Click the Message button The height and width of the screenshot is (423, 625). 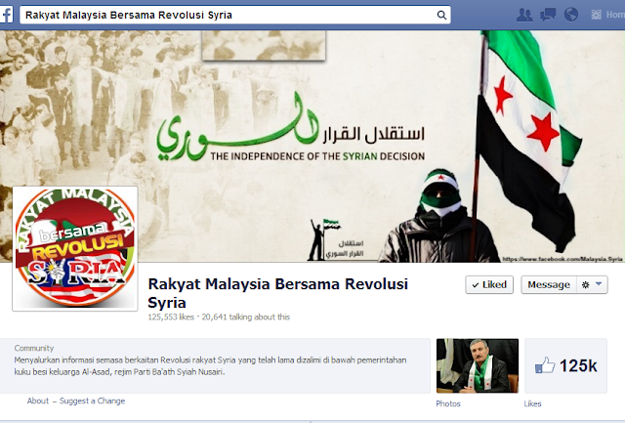pyautogui.click(x=549, y=284)
